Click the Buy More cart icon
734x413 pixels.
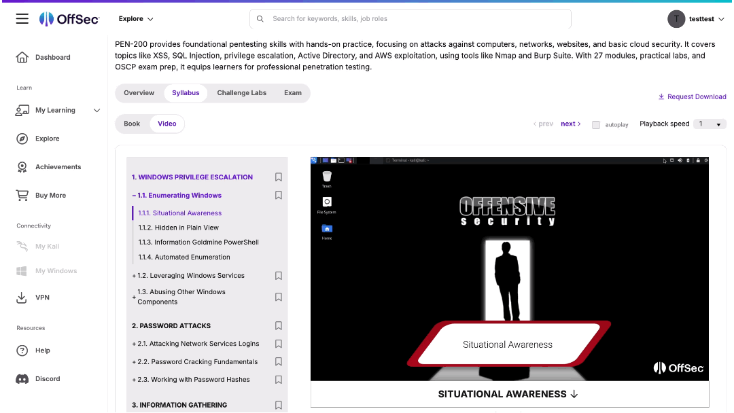click(x=22, y=196)
